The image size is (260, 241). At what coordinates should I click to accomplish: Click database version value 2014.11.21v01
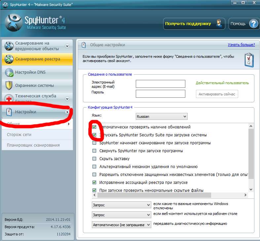pyautogui.click(x=58, y=220)
